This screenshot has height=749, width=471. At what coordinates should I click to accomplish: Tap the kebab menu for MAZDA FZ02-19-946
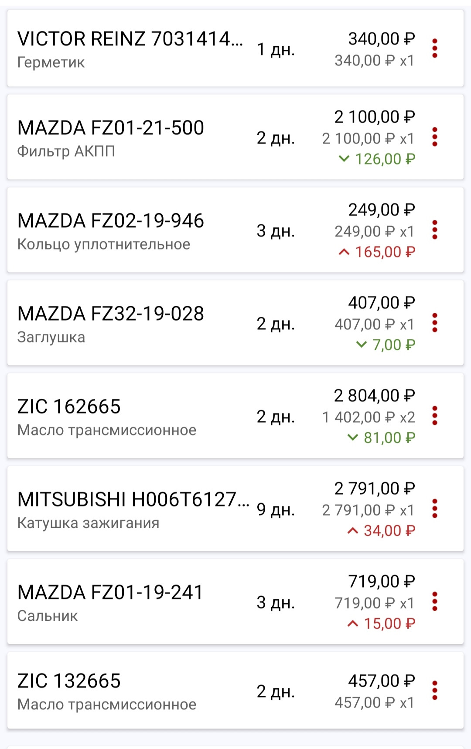coord(434,230)
